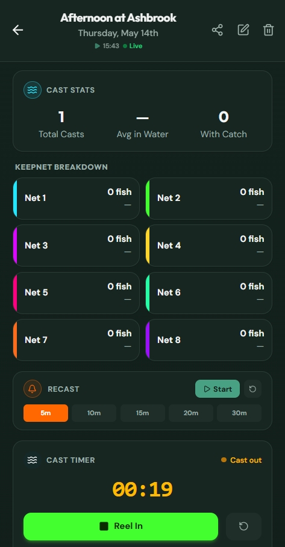Viewport: 285px width, 547px height.
Task: Go back using the arrow icon
Action: click(18, 30)
